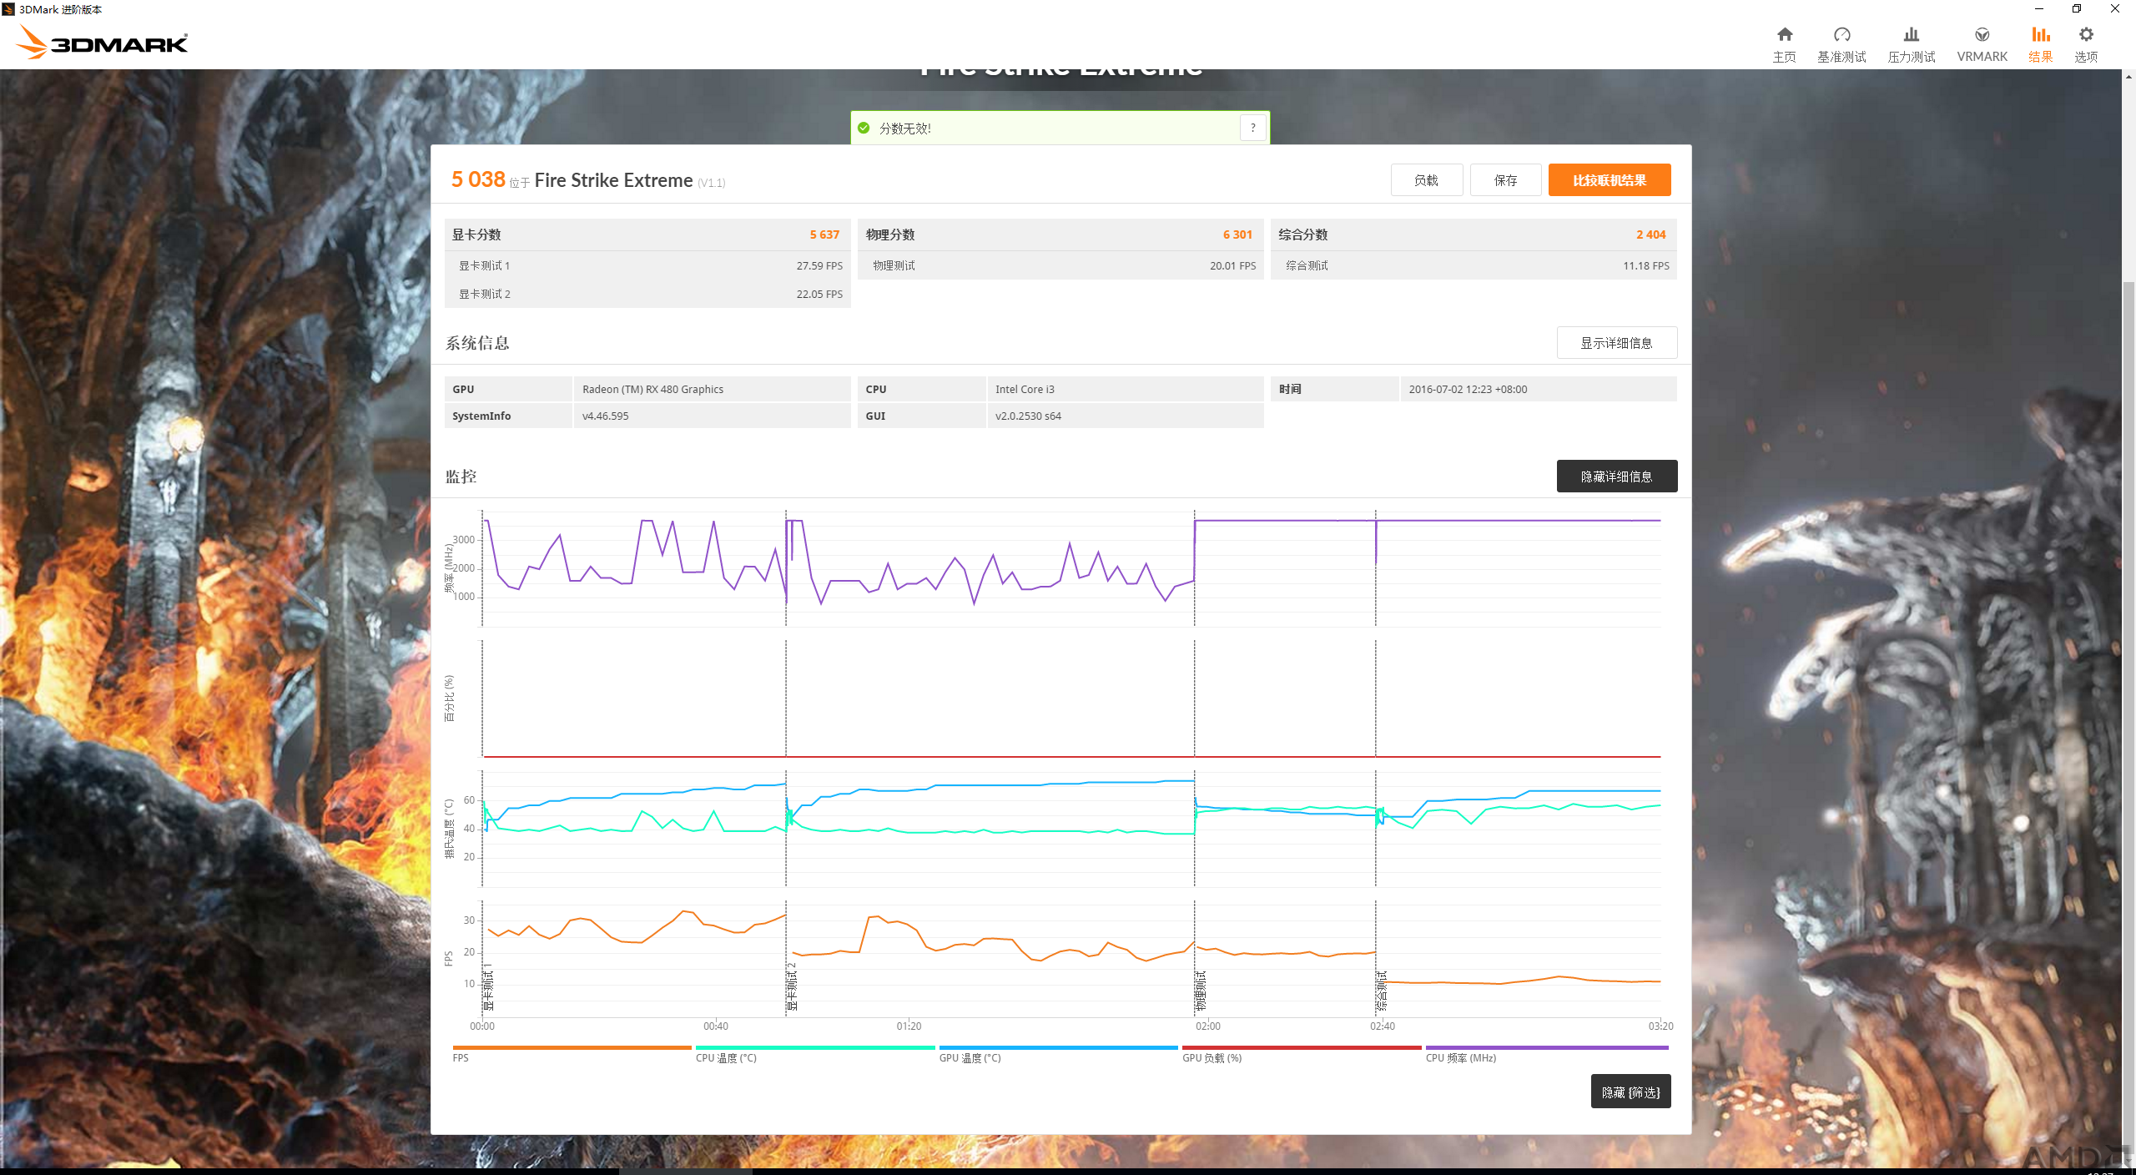Toggle the GPU 负载 legend filter
The height and width of the screenshot is (1175, 2136).
tap(1212, 1058)
